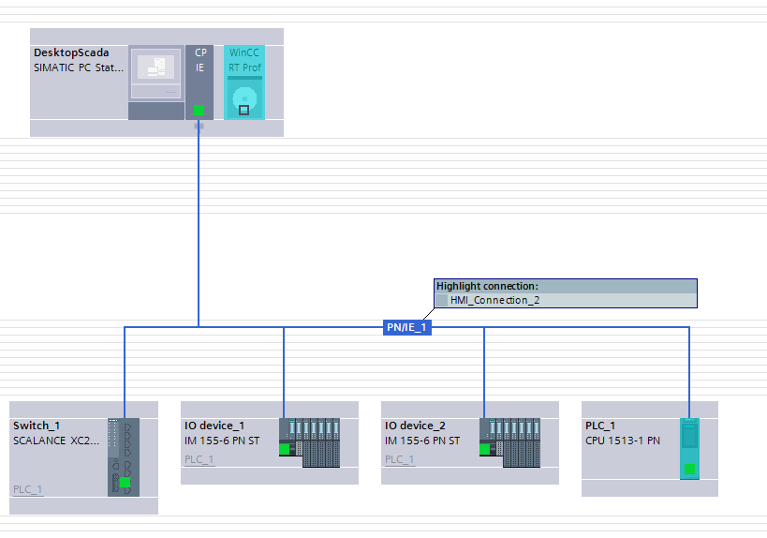The width and height of the screenshot is (767, 538).
Task: Select the DesktopScada PC station image
Action: point(156,82)
